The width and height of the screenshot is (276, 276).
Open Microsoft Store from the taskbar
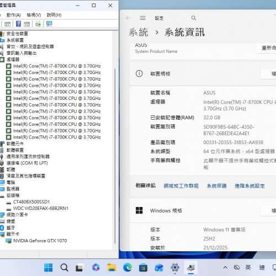pos(143,268)
